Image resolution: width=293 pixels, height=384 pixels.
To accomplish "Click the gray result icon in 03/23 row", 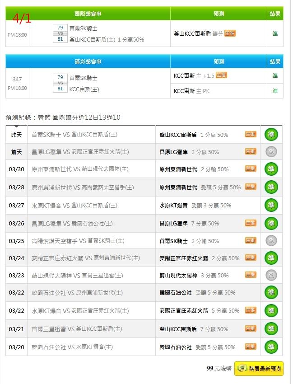I will 271,275.
